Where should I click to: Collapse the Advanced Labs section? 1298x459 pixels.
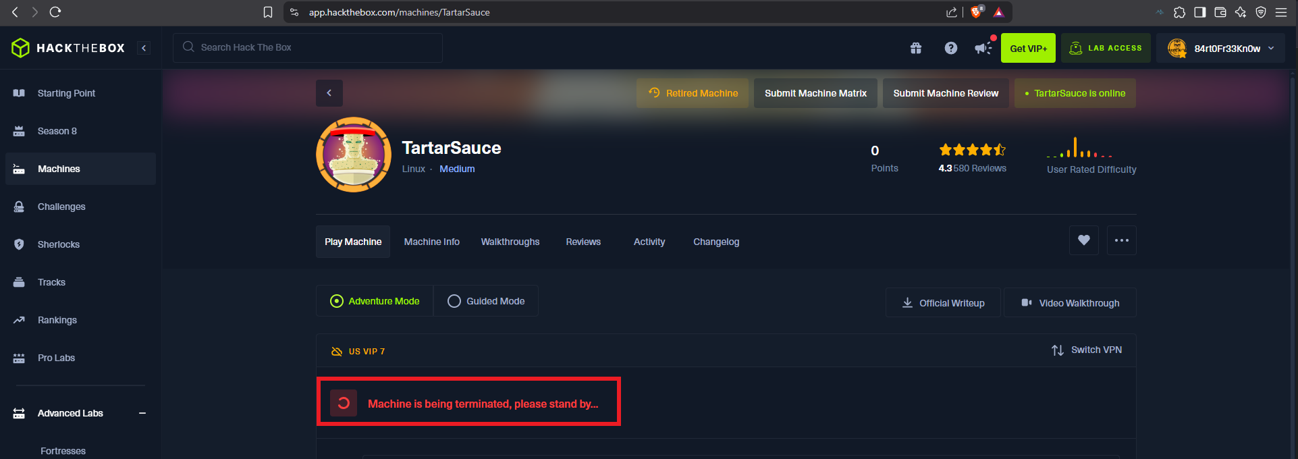tap(142, 413)
